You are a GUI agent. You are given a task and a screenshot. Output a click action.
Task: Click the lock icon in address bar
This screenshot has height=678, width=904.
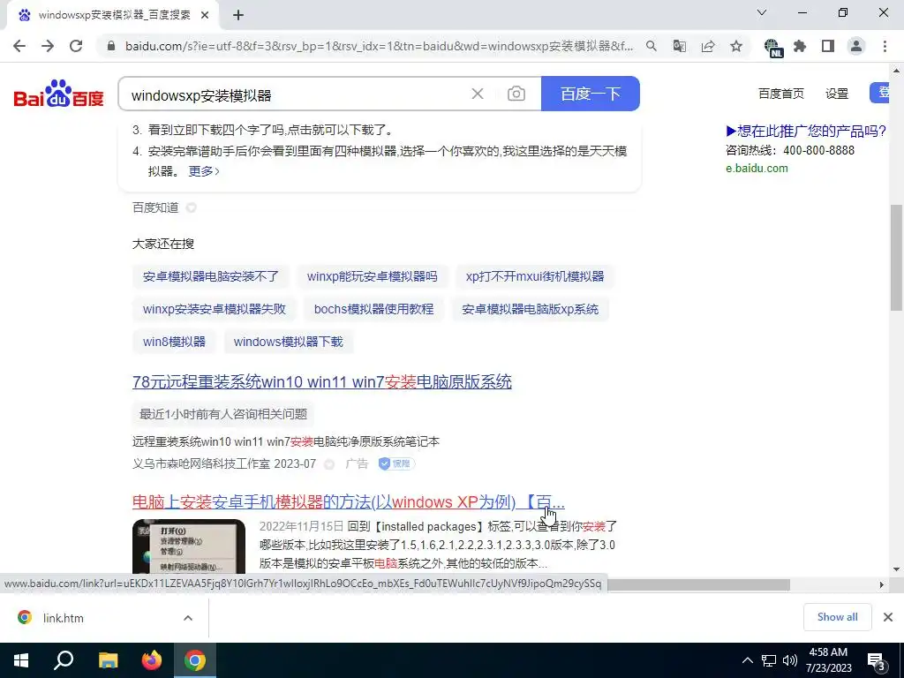[x=111, y=46]
